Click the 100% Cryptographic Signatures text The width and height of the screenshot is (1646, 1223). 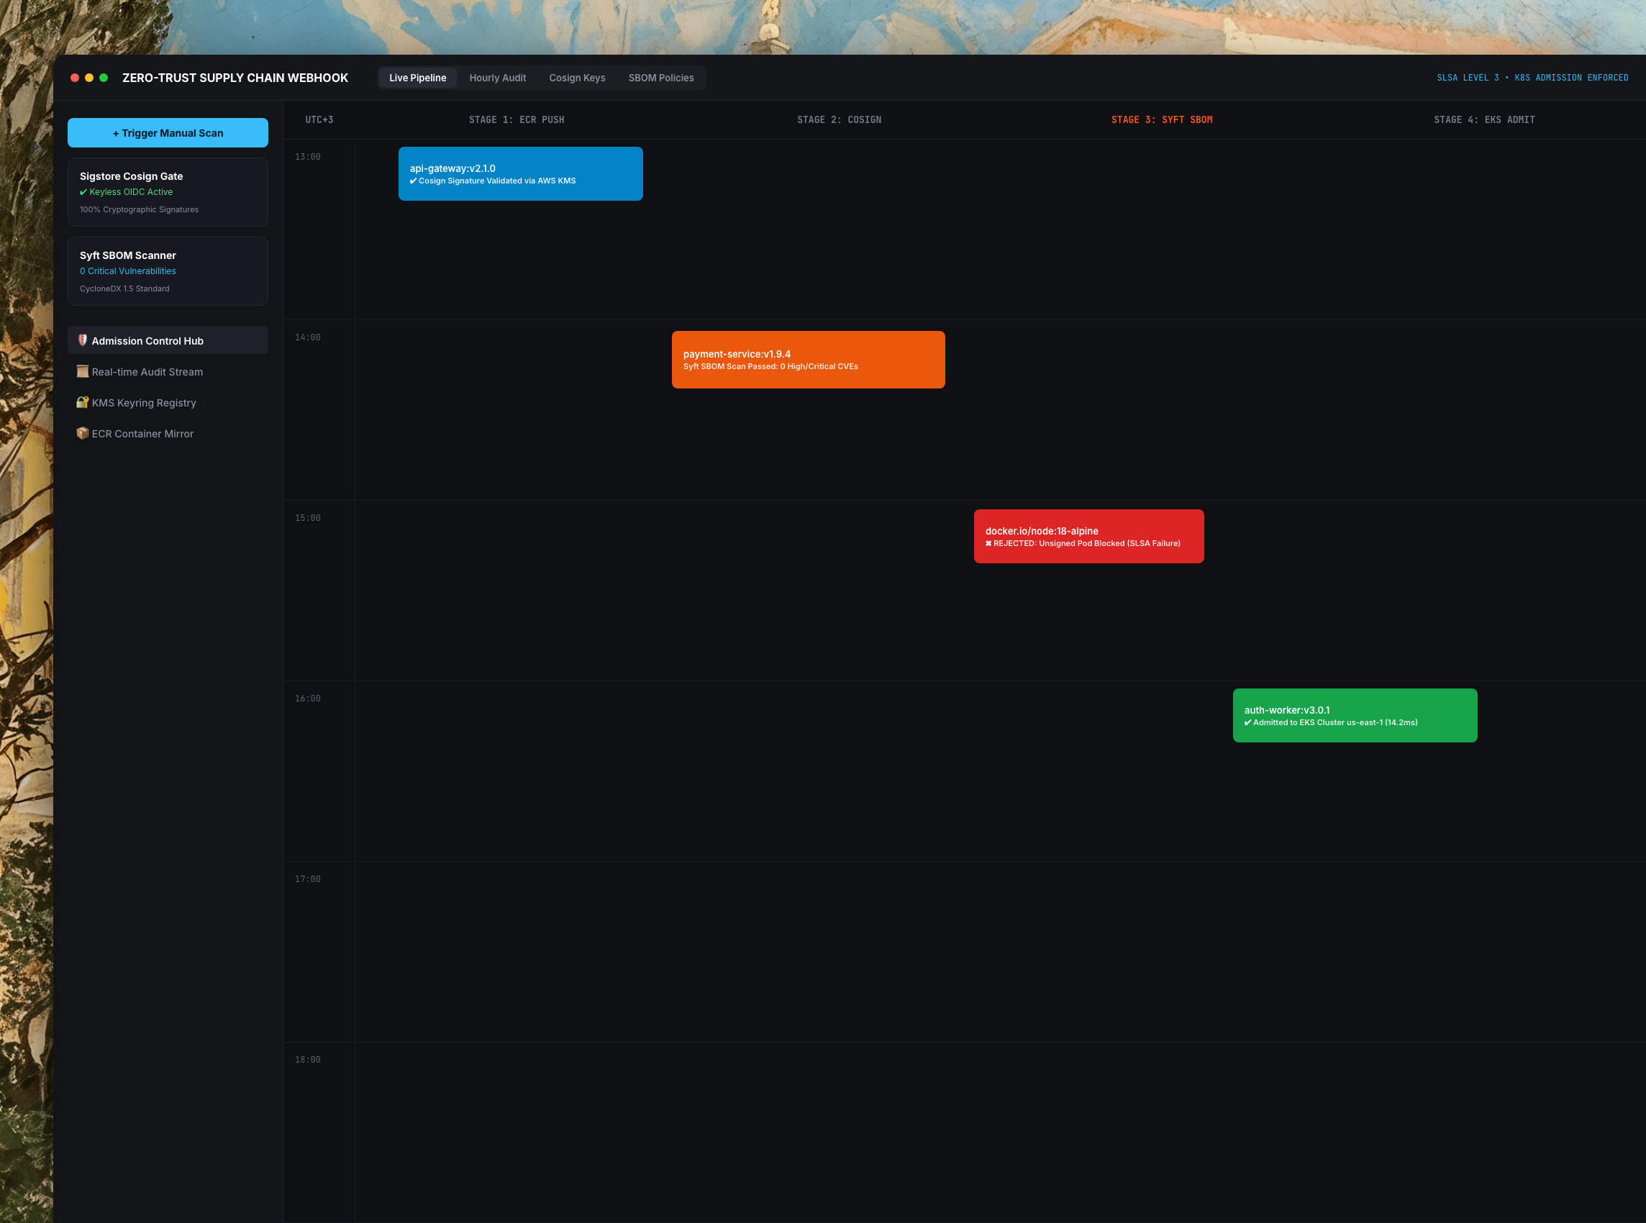pyautogui.click(x=139, y=210)
